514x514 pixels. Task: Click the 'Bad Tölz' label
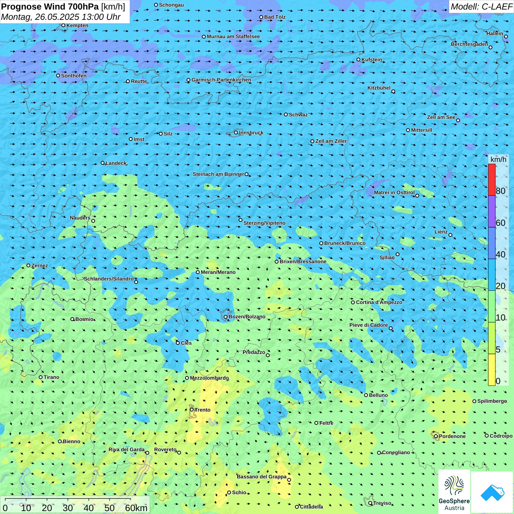[x=275, y=17]
